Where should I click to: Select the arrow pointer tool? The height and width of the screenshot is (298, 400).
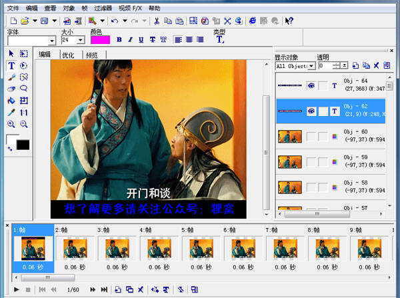click(11, 53)
